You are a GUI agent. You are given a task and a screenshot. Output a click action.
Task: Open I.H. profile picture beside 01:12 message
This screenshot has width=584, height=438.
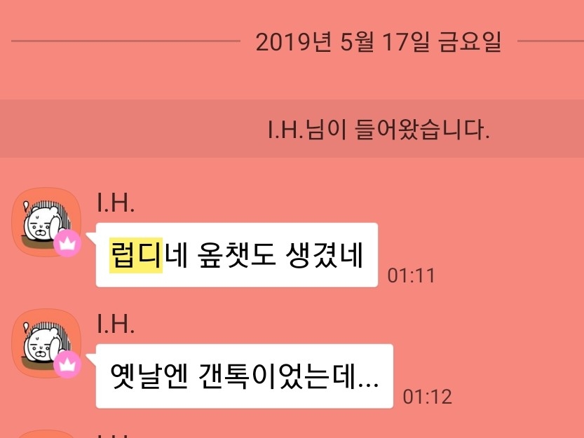(46, 343)
